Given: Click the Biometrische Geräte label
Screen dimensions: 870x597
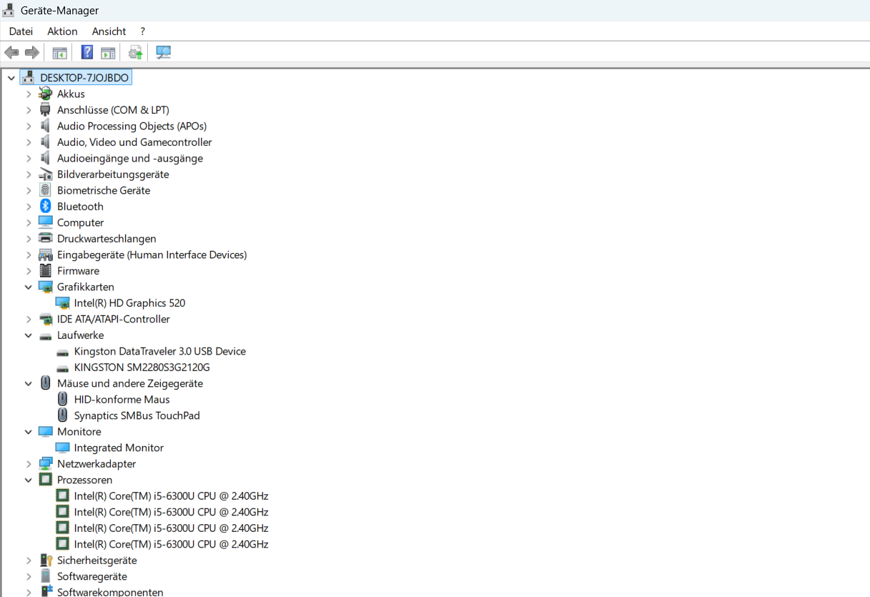Looking at the screenshot, I should (104, 190).
